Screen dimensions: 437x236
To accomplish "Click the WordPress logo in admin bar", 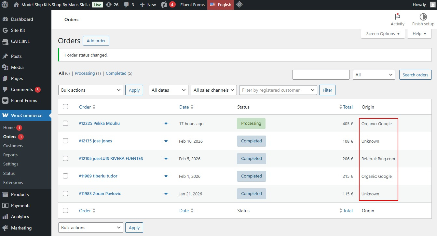I will 5,5.
